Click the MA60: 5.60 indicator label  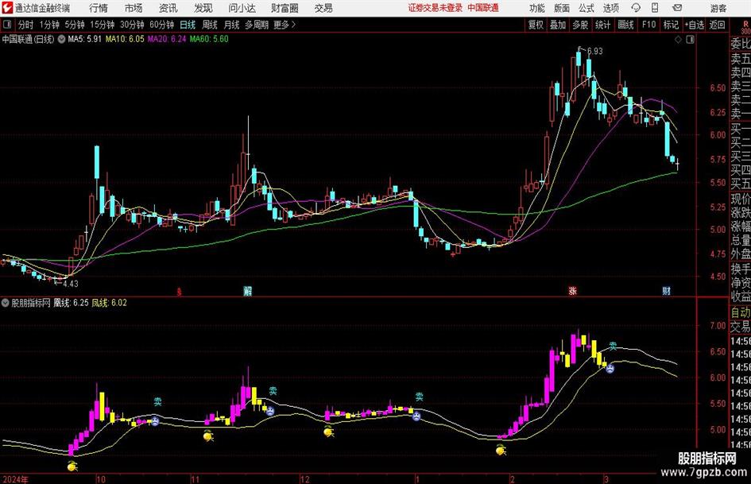pyautogui.click(x=209, y=39)
